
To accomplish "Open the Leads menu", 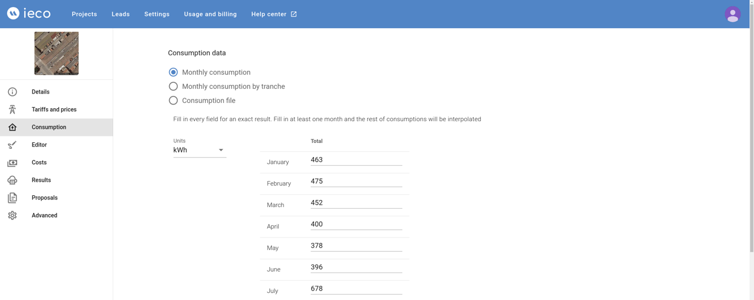I will coord(121,14).
